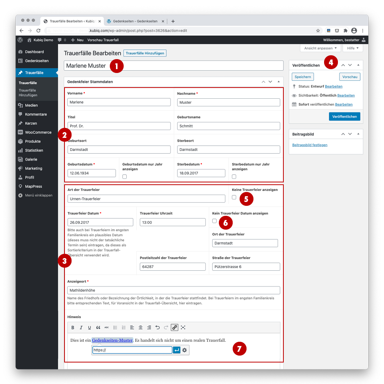Toggle 'Geburtsdatum nur Jahr anzeigen' checkbox

click(124, 177)
